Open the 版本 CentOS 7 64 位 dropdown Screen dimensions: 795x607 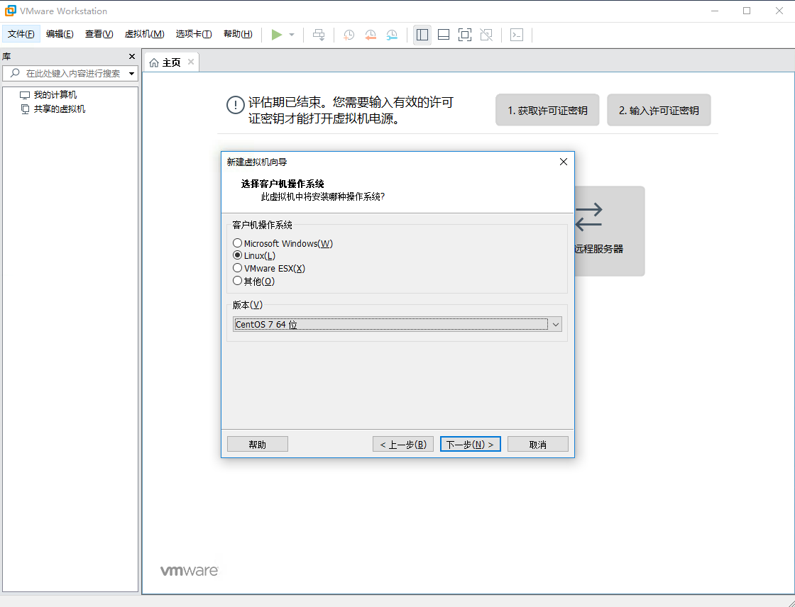pos(397,324)
